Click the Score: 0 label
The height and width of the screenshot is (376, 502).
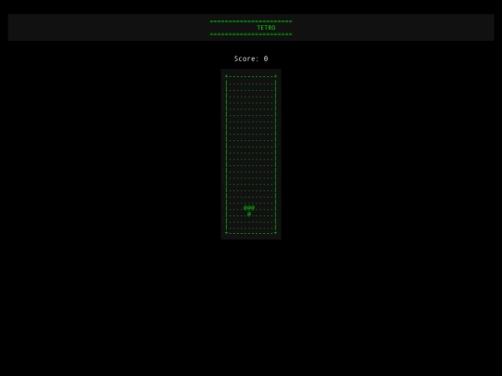pos(251,58)
